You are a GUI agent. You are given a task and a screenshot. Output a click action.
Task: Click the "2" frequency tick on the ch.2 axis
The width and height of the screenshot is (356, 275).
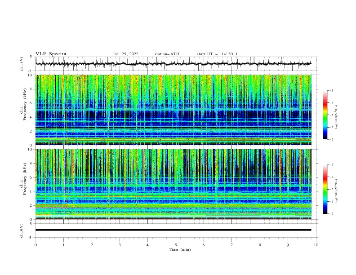[x=31, y=205]
